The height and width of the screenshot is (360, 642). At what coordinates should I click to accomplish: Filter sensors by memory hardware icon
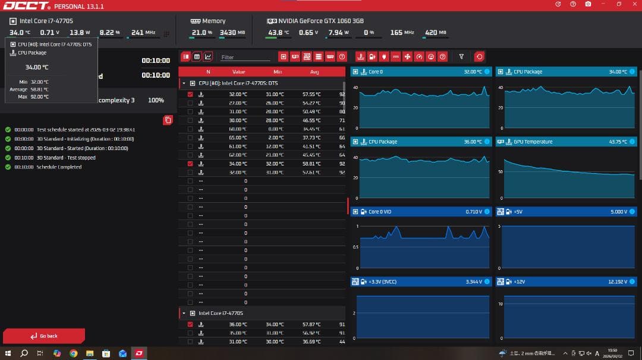331,57
